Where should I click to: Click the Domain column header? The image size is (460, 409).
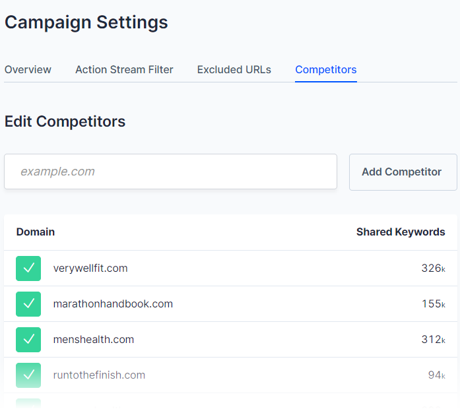point(36,232)
